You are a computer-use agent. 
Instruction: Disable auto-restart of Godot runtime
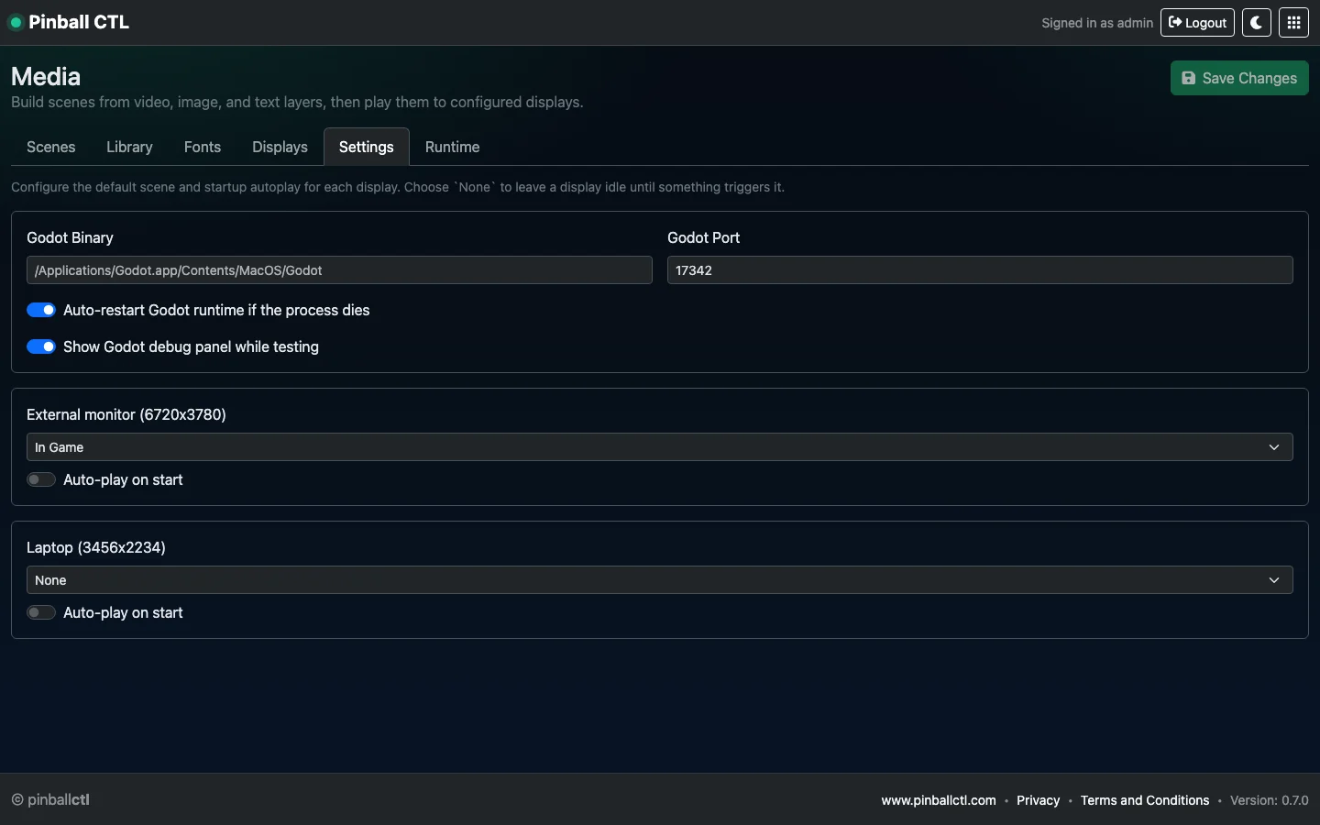[x=41, y=310]
